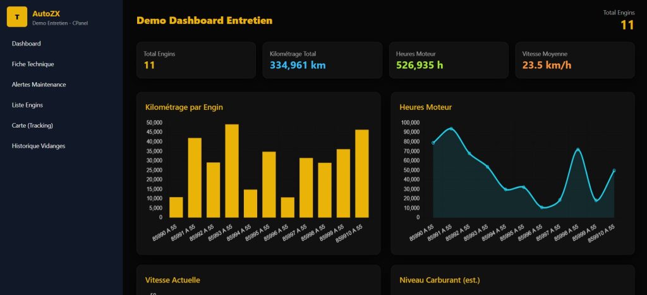Click the Vitesse Moyenne card

574,60
